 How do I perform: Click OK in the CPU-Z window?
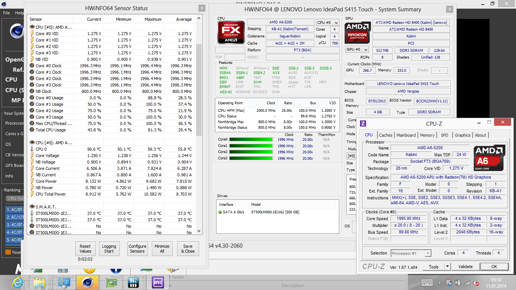tap(494, 267)
